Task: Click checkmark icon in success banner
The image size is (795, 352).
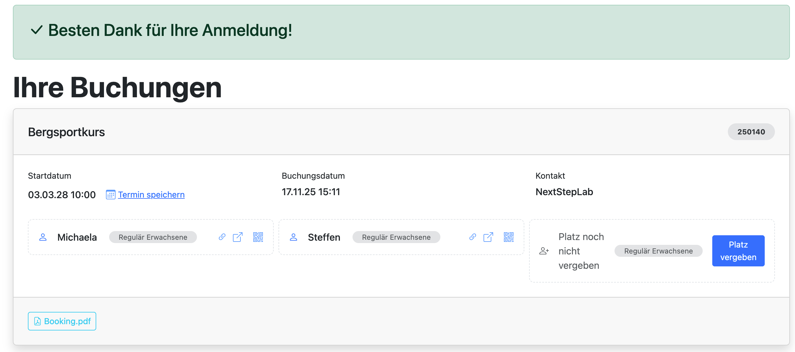Action: tap(37, 30)
